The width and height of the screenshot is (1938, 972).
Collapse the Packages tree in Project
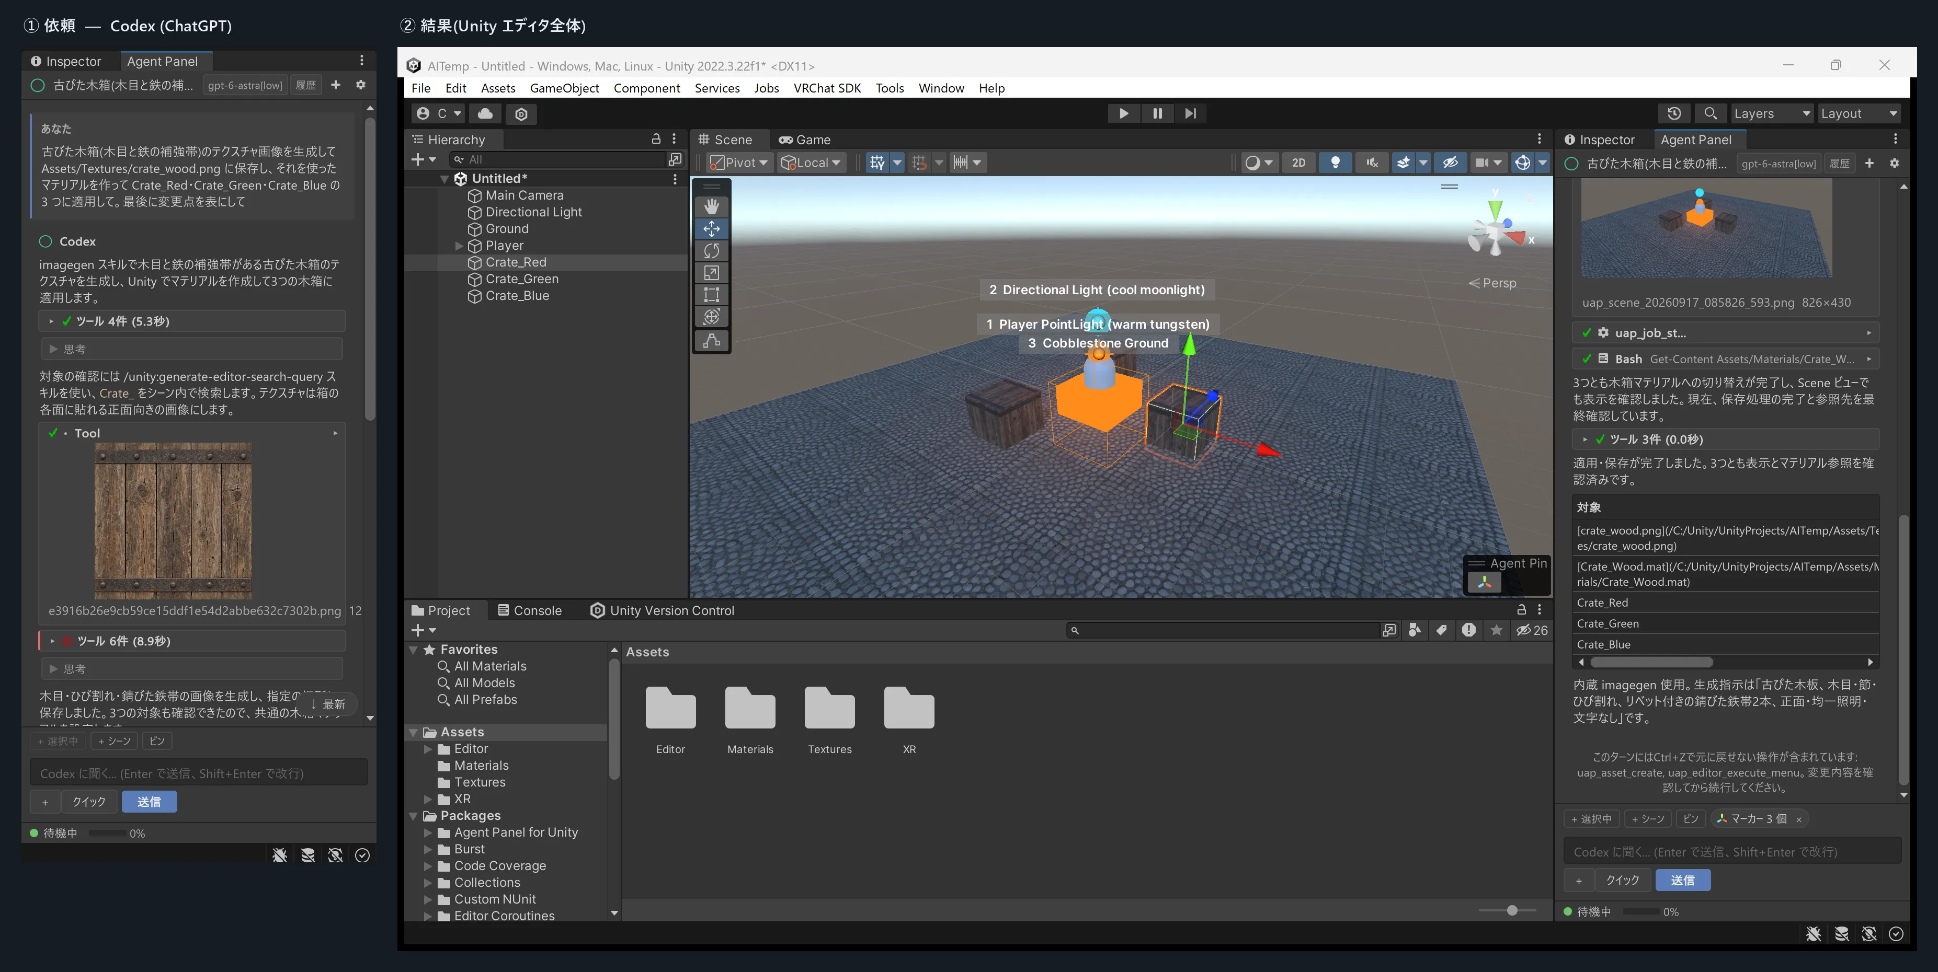pyautogui.click(x=413, y=816)
